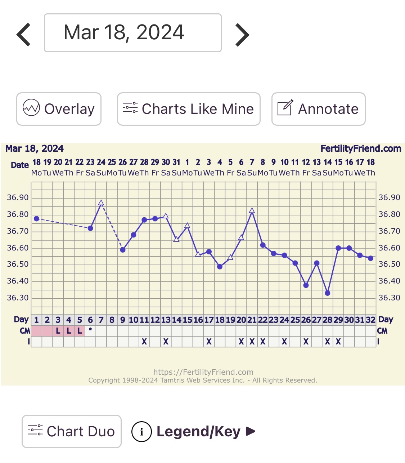Viewport: 405px width, 463px height.
Task: Open the Mar 18, 2024 date selector
Action: click(132, 33)
